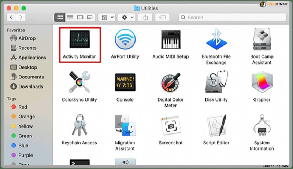
Task: Click the 'Screenshot' label text
Action: [171, 143]
